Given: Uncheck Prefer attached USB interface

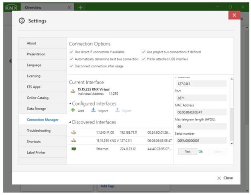Looking at the screenshot, I should (143, 59).
